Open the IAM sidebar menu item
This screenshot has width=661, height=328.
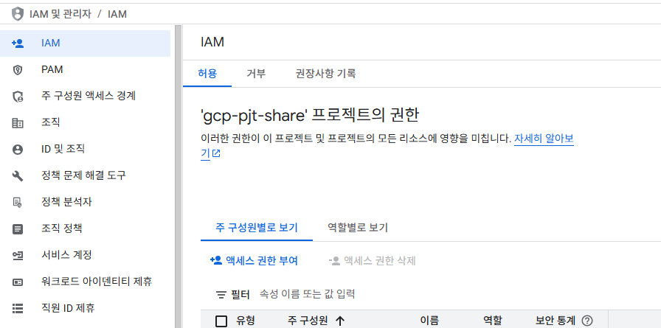85,43
